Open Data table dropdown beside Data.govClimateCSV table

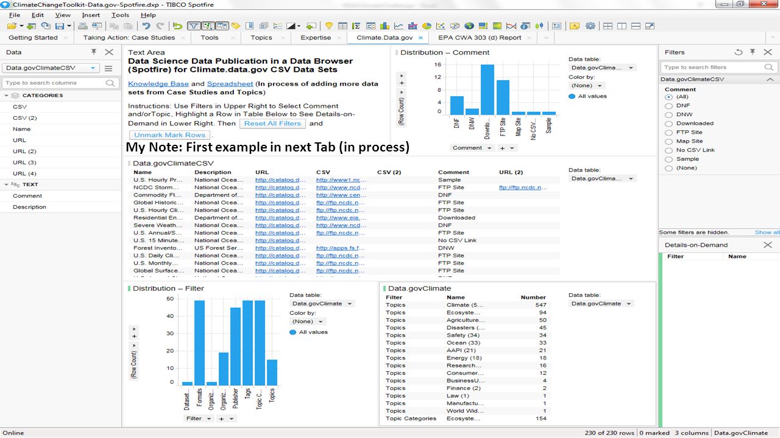[x=603, y=179]
